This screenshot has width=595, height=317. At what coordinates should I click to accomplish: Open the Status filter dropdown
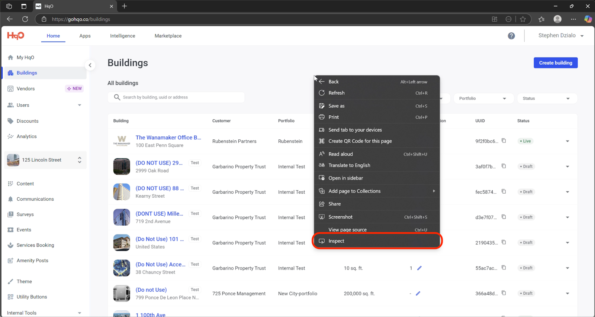pos(547,98)
